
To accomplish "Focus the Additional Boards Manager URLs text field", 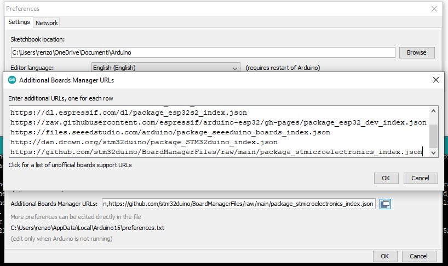I will point(238,204).
